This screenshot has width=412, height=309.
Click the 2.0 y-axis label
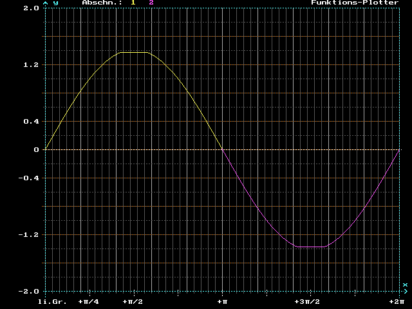click(32, 8)
